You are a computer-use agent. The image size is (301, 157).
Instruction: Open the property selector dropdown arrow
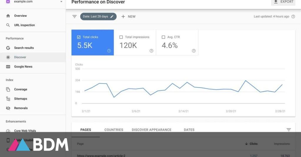coord(61,1)
